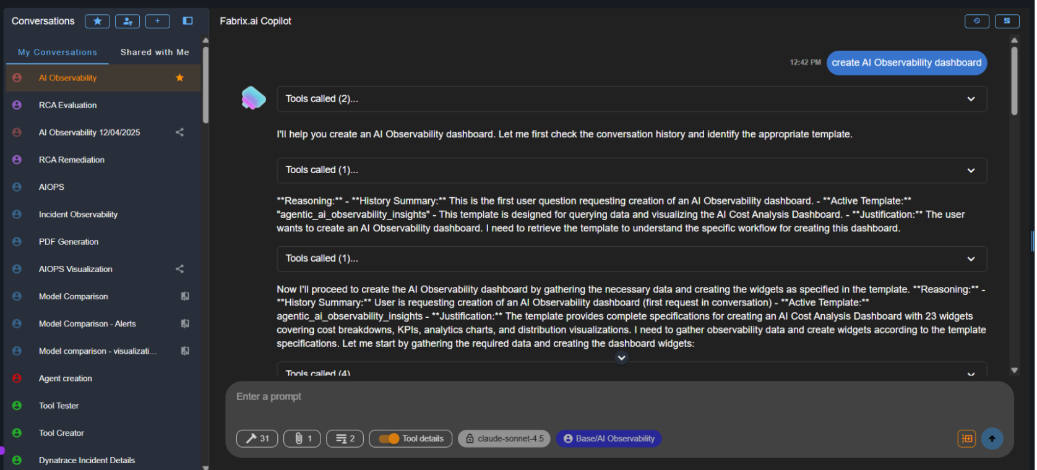Click share icon on AIOPS Visualization

click(180, 269)
